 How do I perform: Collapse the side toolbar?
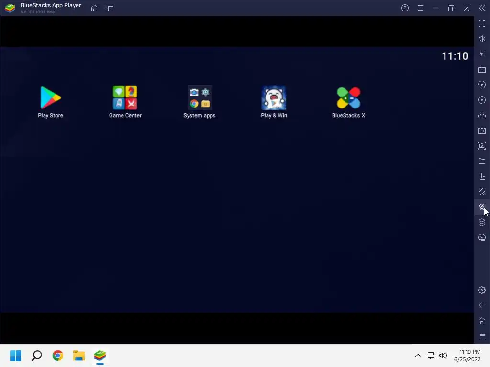click(482, 8)
